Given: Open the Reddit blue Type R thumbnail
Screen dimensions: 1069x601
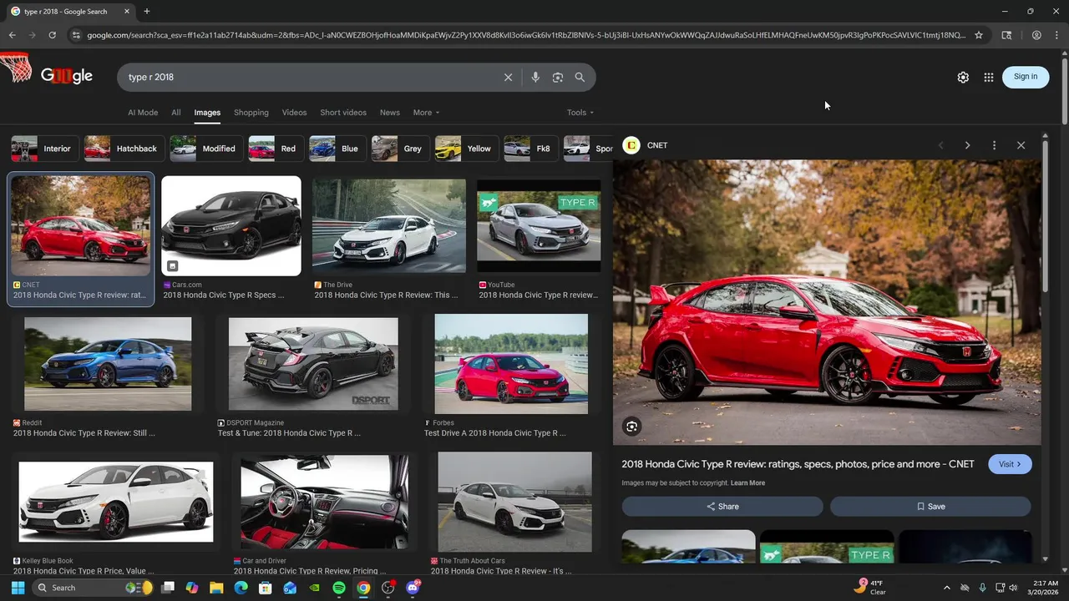Looking at the screenshot, I should pyautogui.click(x=108, y=364).
